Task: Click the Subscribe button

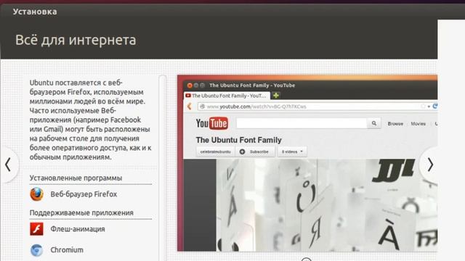Action: (255, 152)
